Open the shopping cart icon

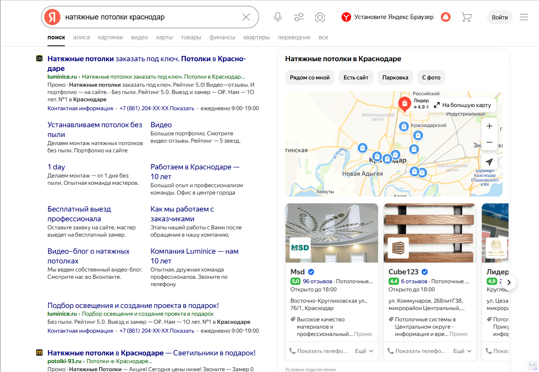point(466,17)
